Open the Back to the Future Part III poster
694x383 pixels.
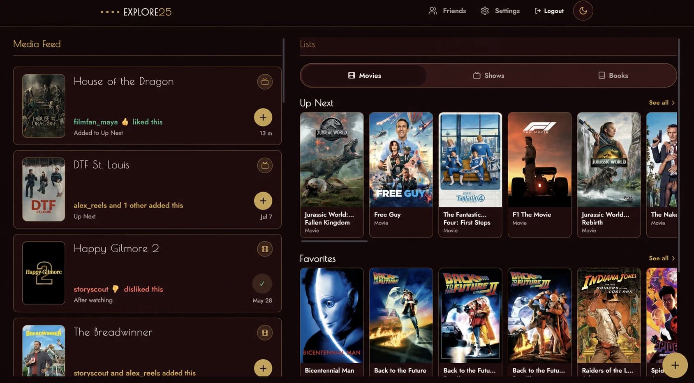point(539,316)
